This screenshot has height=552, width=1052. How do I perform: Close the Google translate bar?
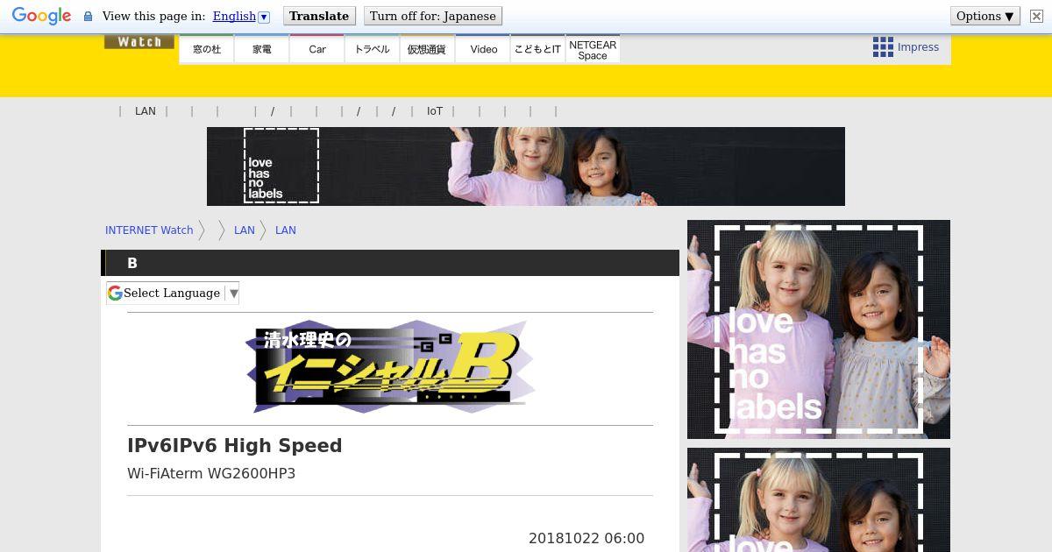coord(1036,16)
